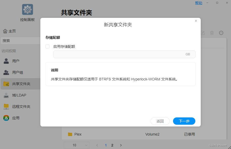Go to the 主页 (Home) navigation item

10,31
